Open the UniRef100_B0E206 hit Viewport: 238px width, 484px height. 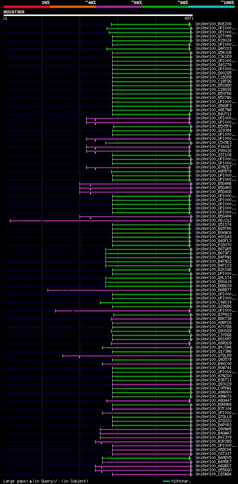point(214,24)
